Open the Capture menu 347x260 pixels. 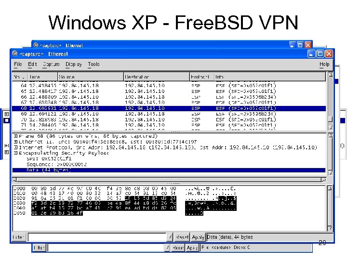coord(51,64)
